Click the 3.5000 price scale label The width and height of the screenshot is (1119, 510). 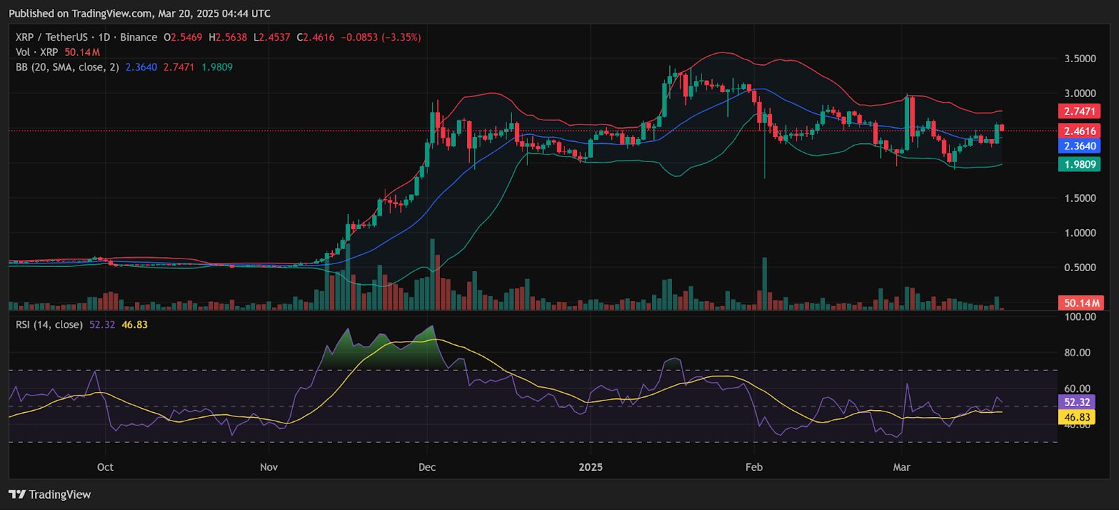point(1080,59)
